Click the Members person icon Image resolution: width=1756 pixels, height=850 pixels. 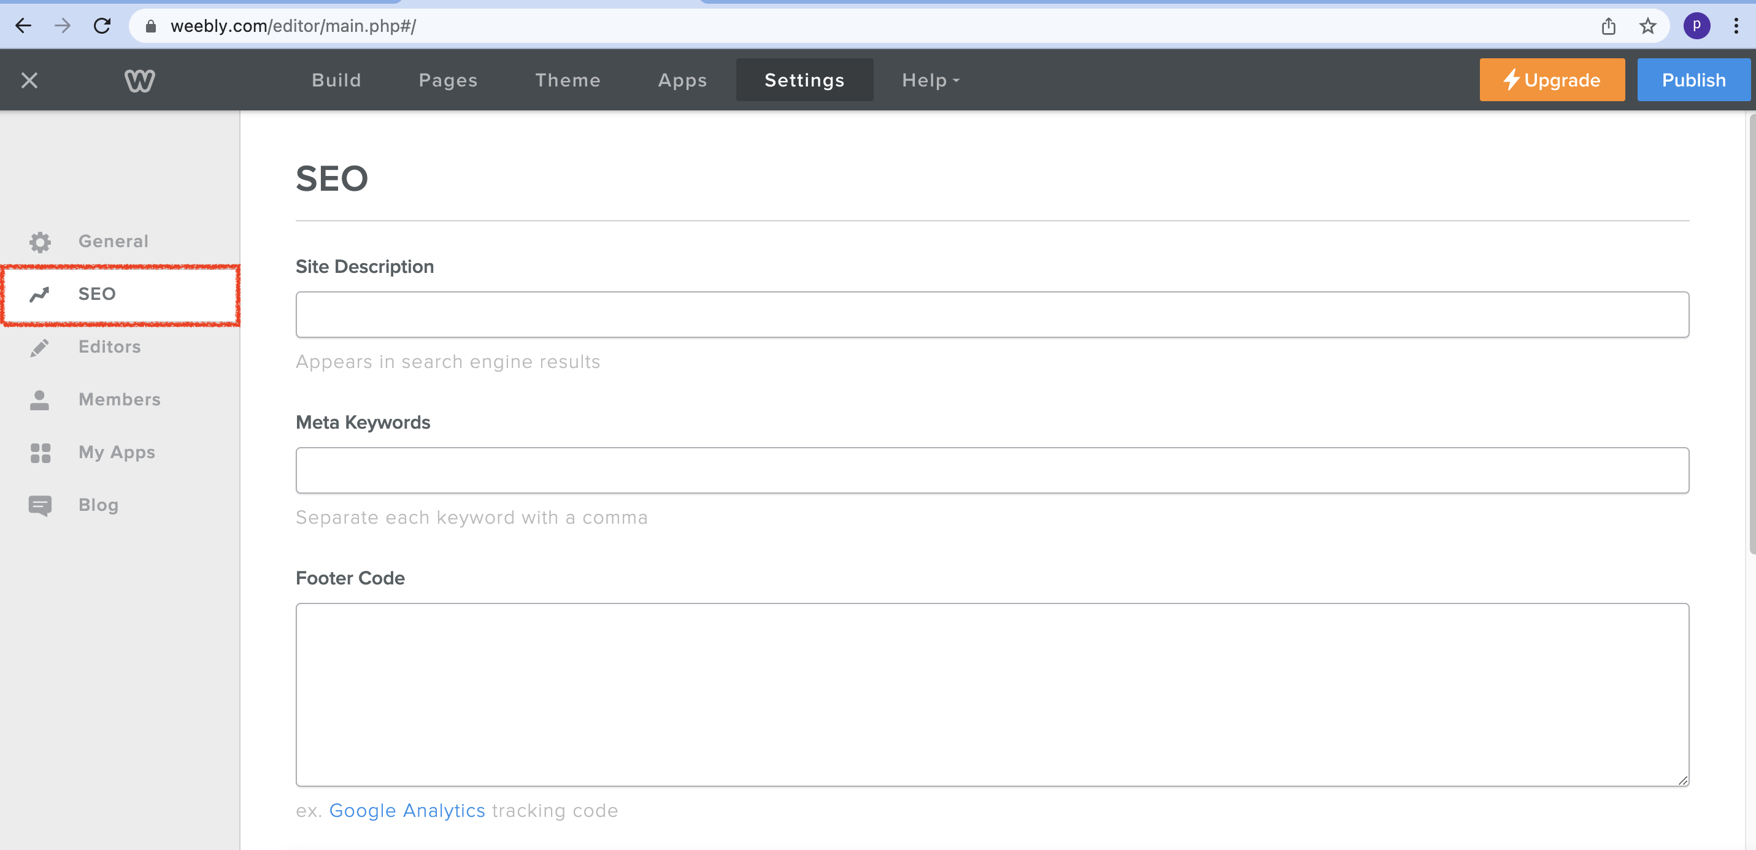(x=39, y=400)
